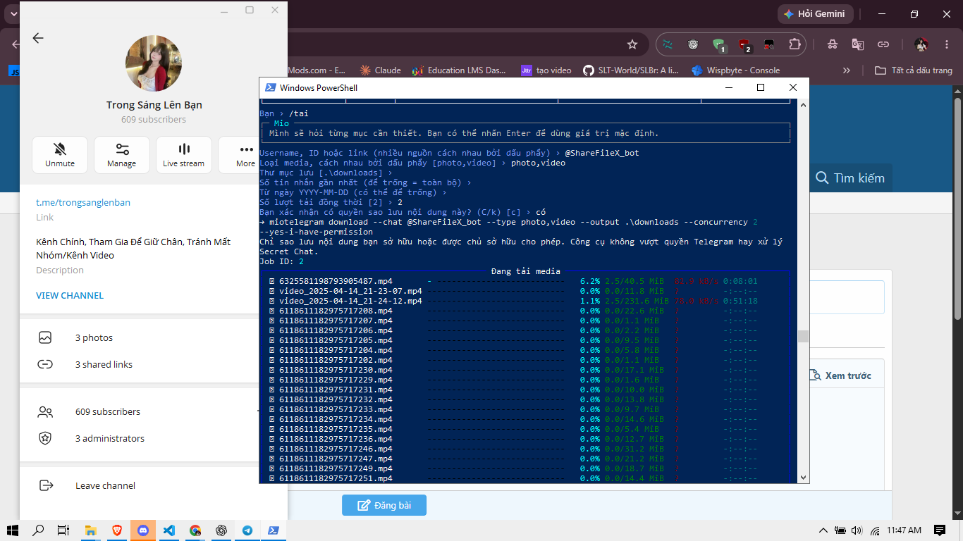Viewport: 963px width, 541px height.
Task: Click the PowerShell scrollbar thumb
Action: pyautogui.click(x=803, y=336)
